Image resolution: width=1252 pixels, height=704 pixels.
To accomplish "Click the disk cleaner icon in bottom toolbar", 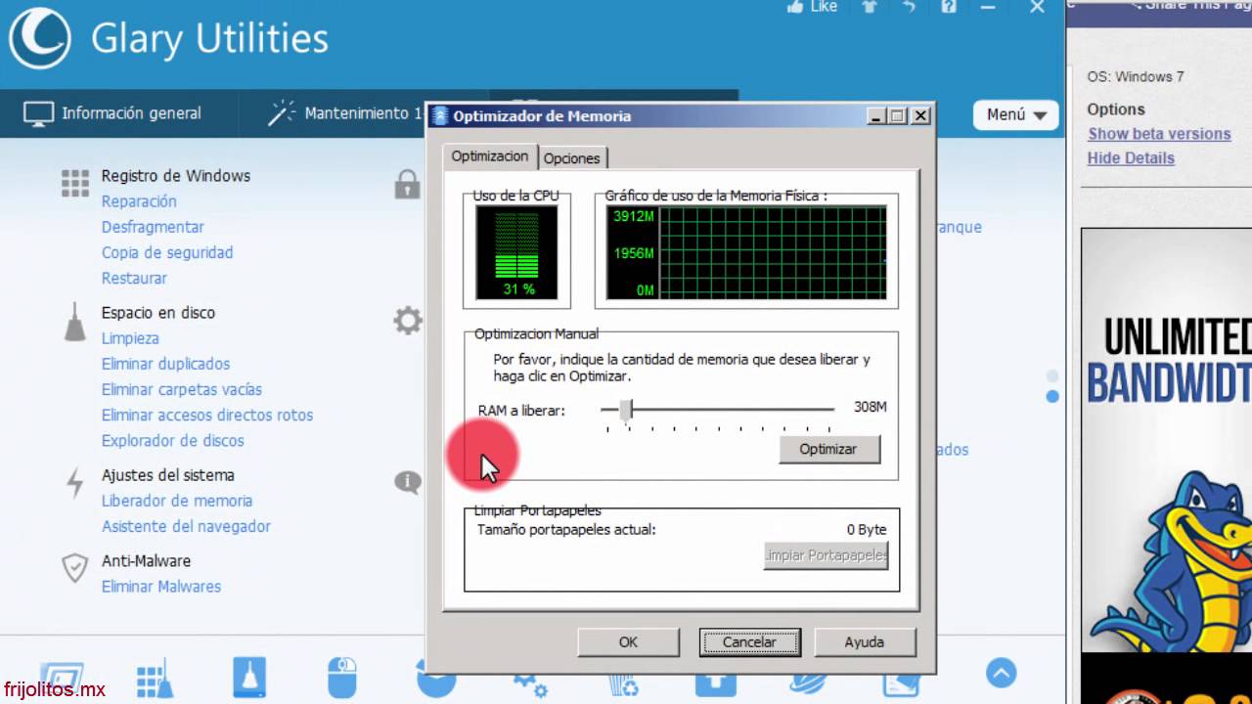I will pos(249,677).
